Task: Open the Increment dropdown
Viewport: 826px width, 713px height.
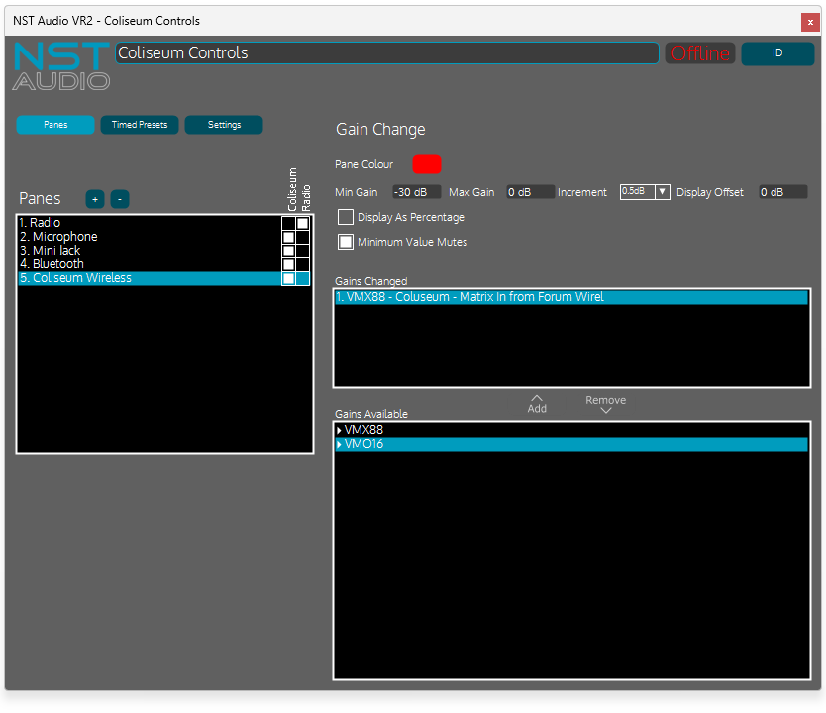Action: [x=645, y=192]
